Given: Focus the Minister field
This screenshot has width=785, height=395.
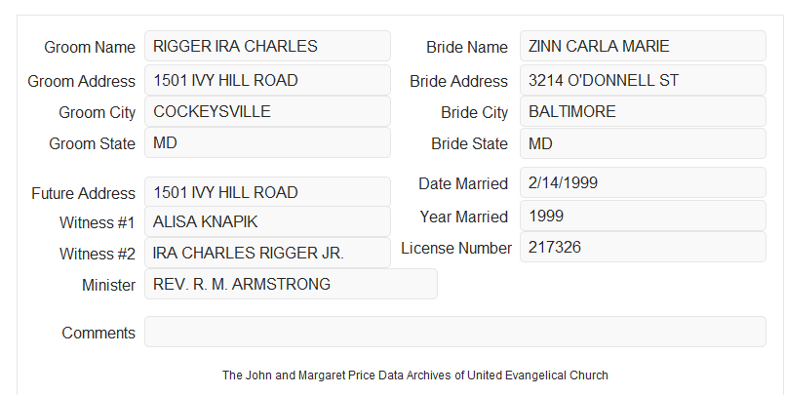Looking at the screenshot, I should pos(291,284).
